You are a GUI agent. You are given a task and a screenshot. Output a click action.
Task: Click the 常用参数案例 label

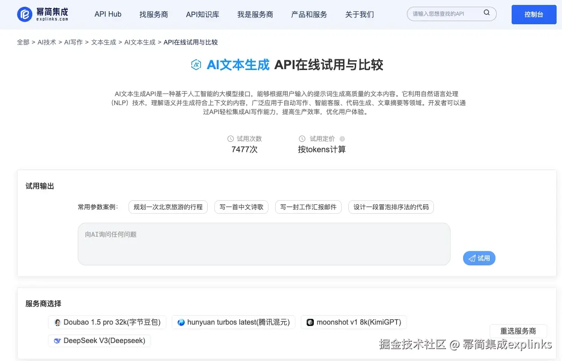pyautogui.click(x=98, y=207)
